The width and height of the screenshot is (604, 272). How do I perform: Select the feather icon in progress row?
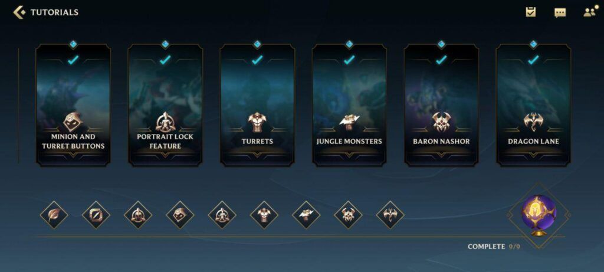54,215
